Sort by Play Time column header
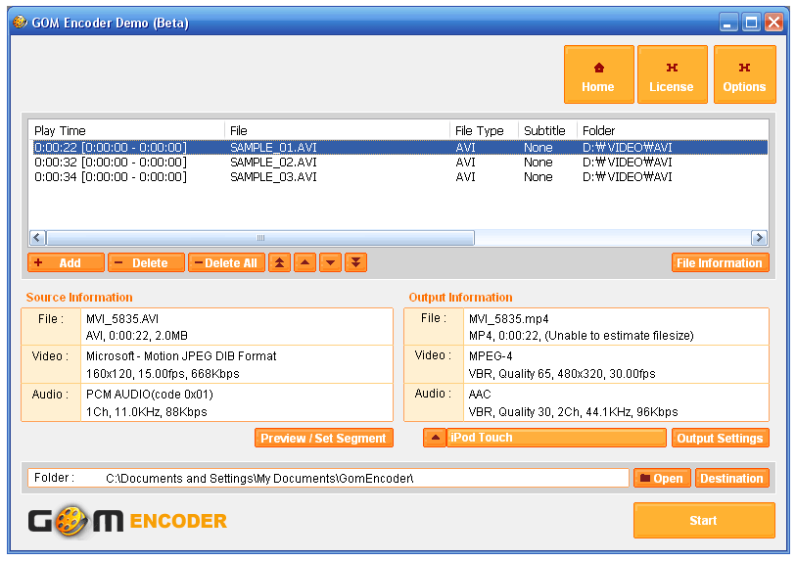Image resolution: width=796 pixels, height=561 pixels. [x=126, y=130]
